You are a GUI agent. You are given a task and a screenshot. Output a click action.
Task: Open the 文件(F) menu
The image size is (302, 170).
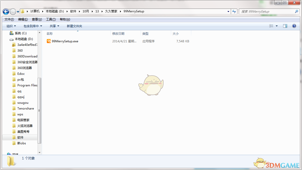click(x=9, y=19)
